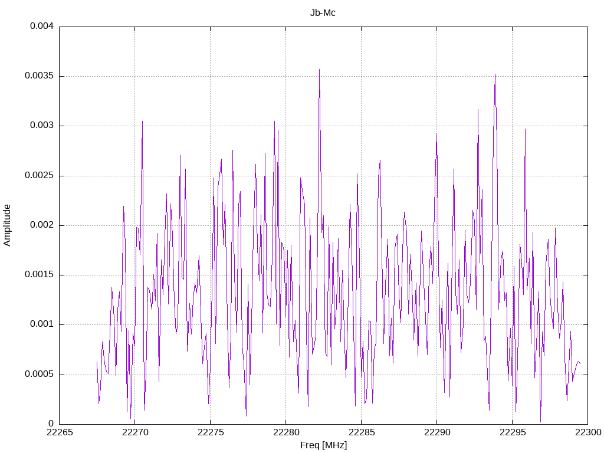The height and width of the screenshot is (453, 604).
Task: Click the y-axis tick label 0.001
Action: (42, 324)
